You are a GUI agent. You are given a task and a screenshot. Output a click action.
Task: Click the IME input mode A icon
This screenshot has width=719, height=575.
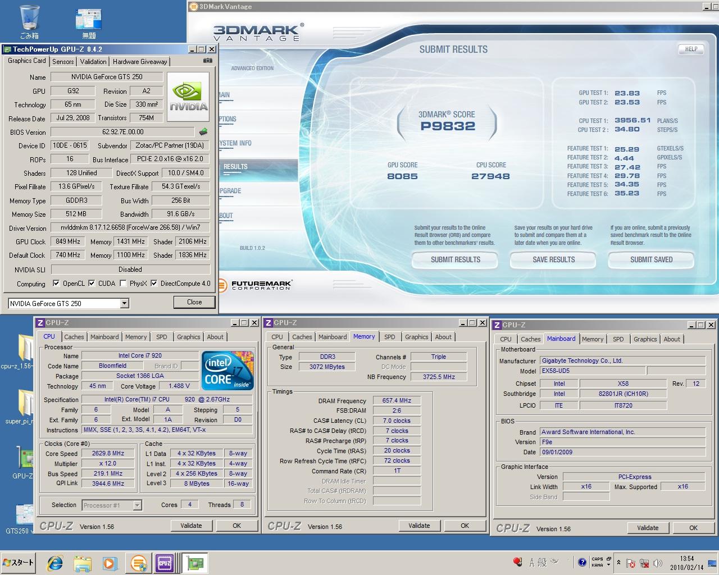point(531,562)
